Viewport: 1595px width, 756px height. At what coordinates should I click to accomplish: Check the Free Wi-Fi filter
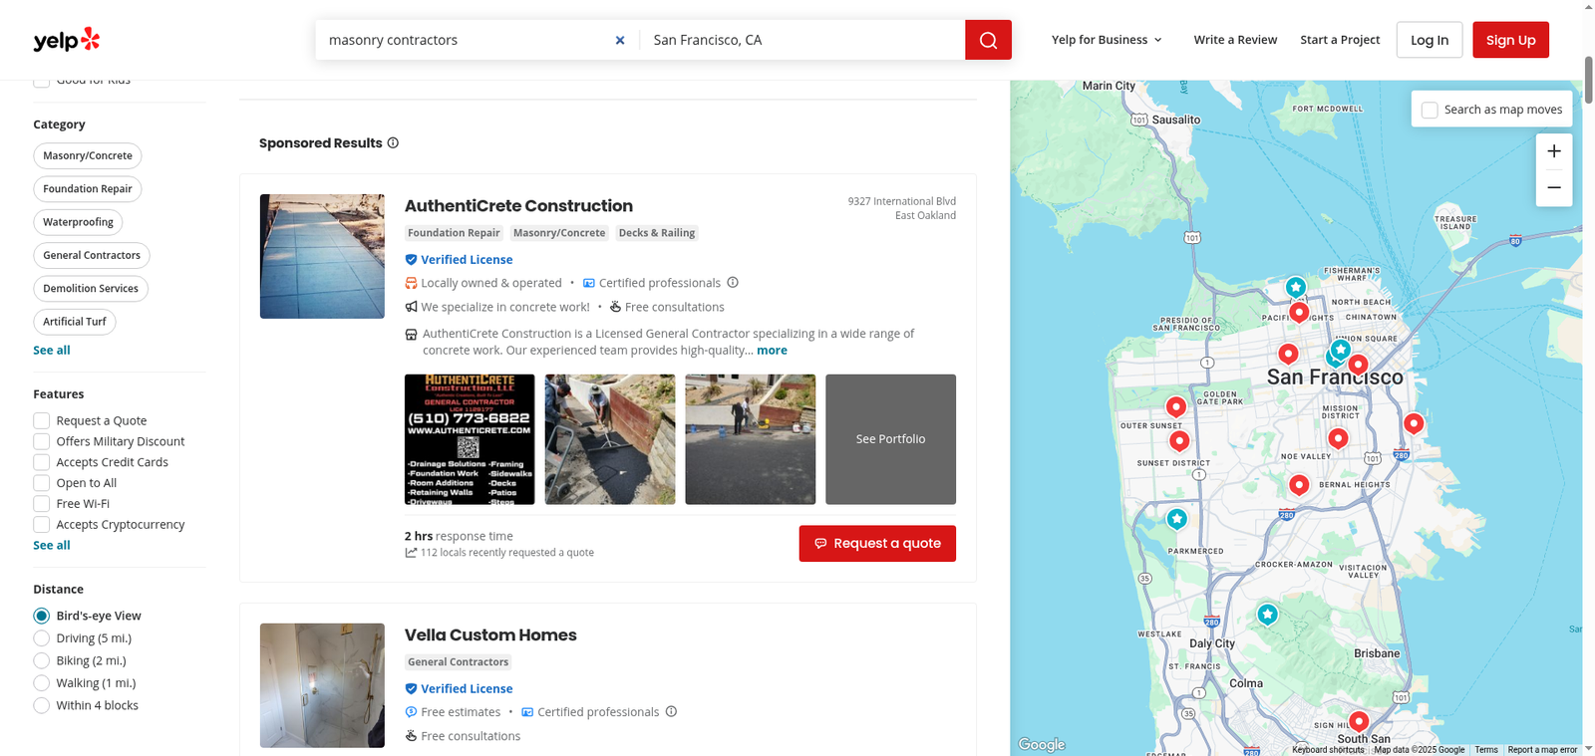coord(42,504)
